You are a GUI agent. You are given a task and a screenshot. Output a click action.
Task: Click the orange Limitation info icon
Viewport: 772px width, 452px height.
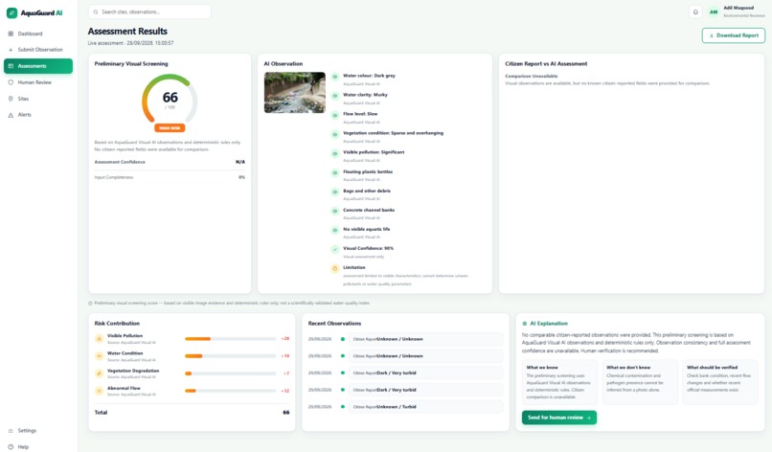[335, 268]
